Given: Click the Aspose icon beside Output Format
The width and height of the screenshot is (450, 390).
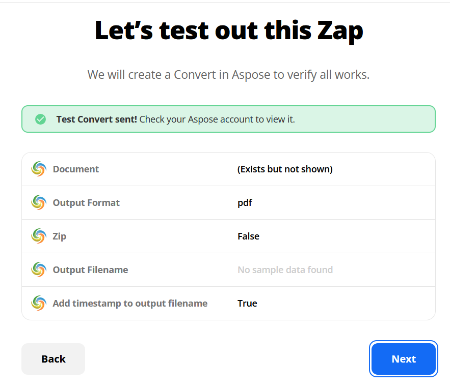Looking at the screenshot, I should point(38,202).
